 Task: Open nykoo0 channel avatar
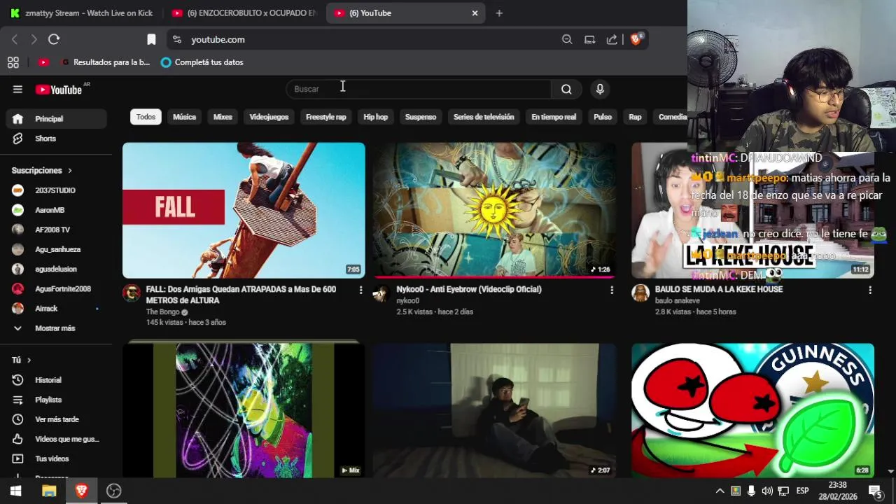381,293
